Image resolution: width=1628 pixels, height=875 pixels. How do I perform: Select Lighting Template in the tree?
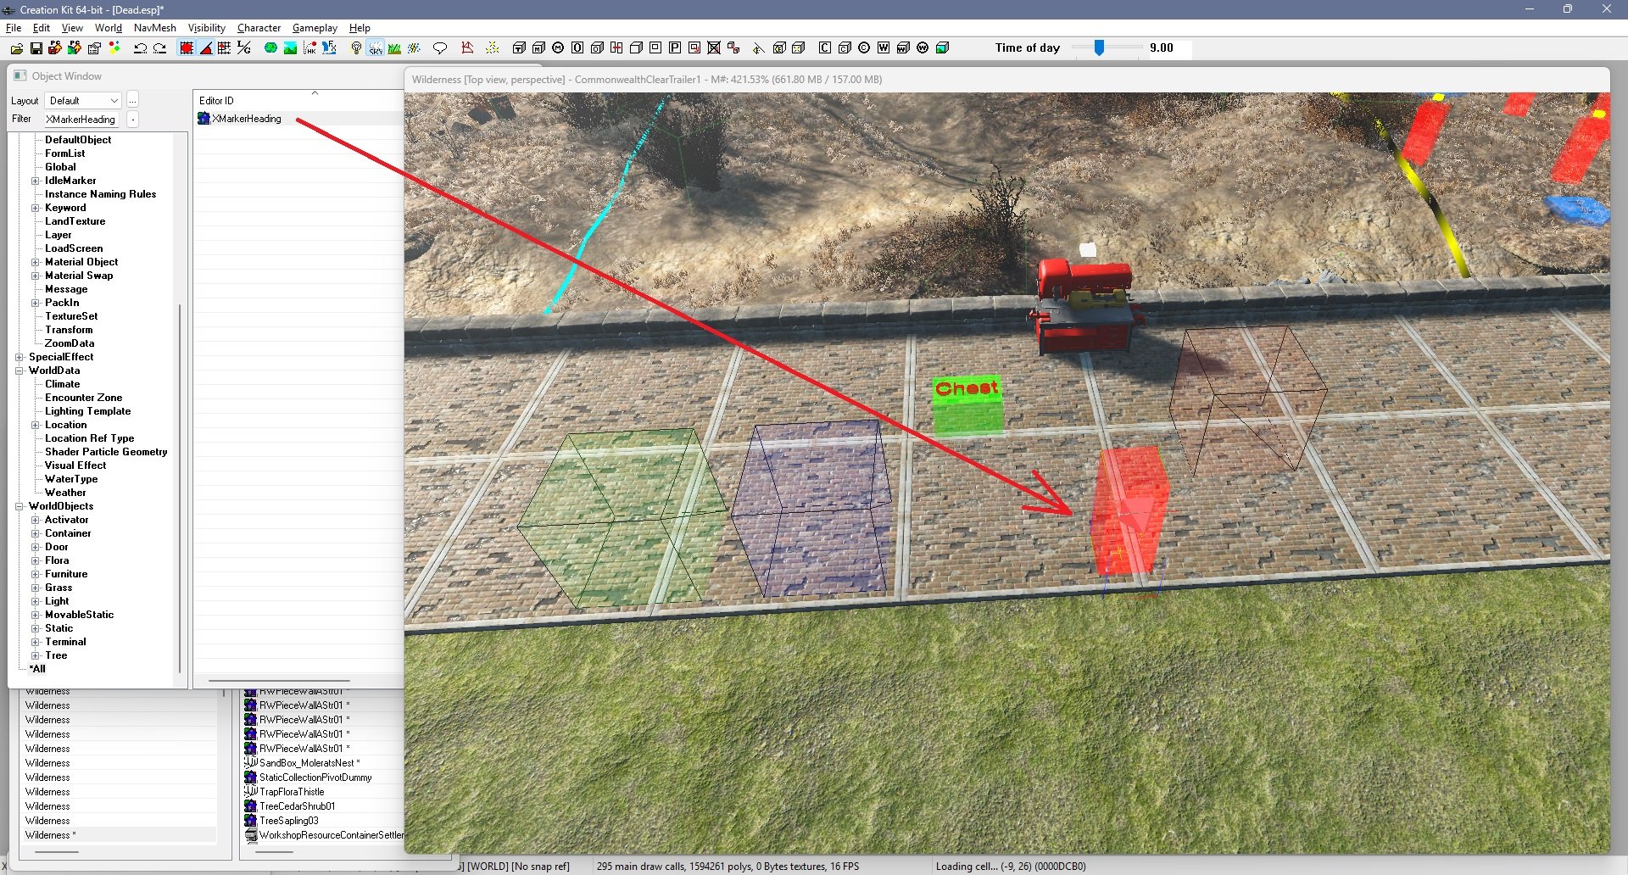pyautogui.click(x=87, y=411)
